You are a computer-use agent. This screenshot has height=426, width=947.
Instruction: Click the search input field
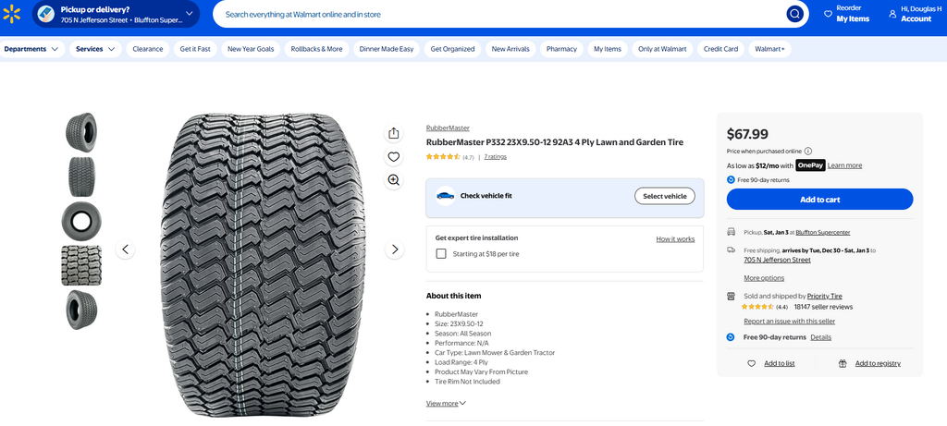pyautogui.click(x=499, y=14)
